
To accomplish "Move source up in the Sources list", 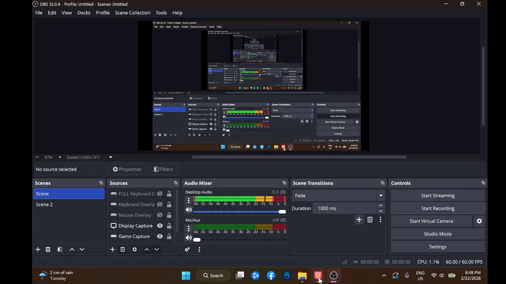I will [147, 250].
